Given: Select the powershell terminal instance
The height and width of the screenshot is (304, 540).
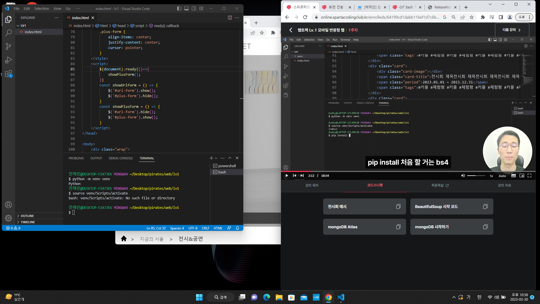Looking at the screenshot, I should point(226,166).
